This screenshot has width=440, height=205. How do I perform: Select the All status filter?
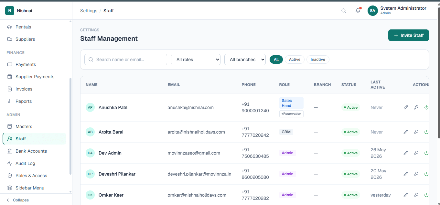(x=276, y=59)
